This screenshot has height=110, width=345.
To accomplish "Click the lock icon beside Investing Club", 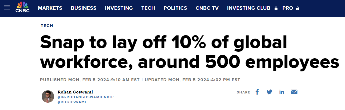I will (x=276, y=8).
